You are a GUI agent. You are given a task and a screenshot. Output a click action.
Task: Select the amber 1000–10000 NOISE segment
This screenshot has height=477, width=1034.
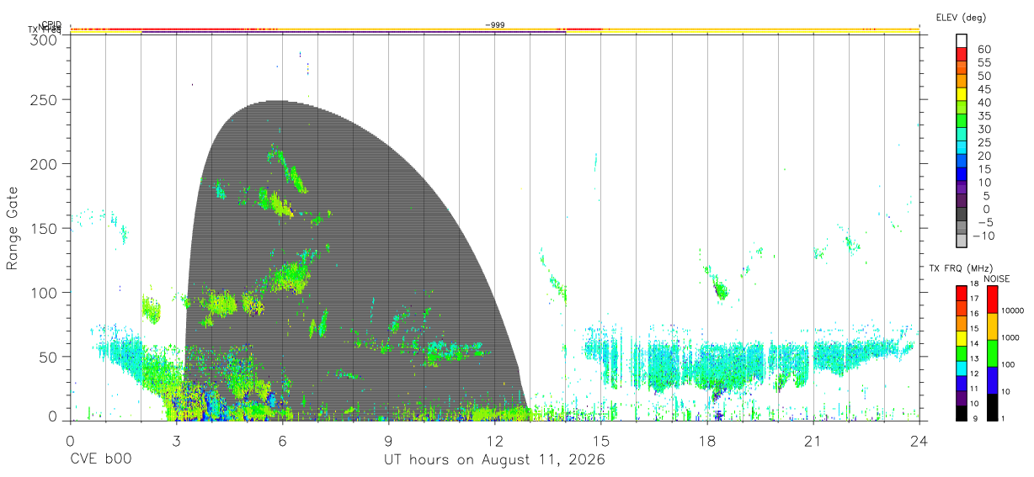(x=993, y=326)
